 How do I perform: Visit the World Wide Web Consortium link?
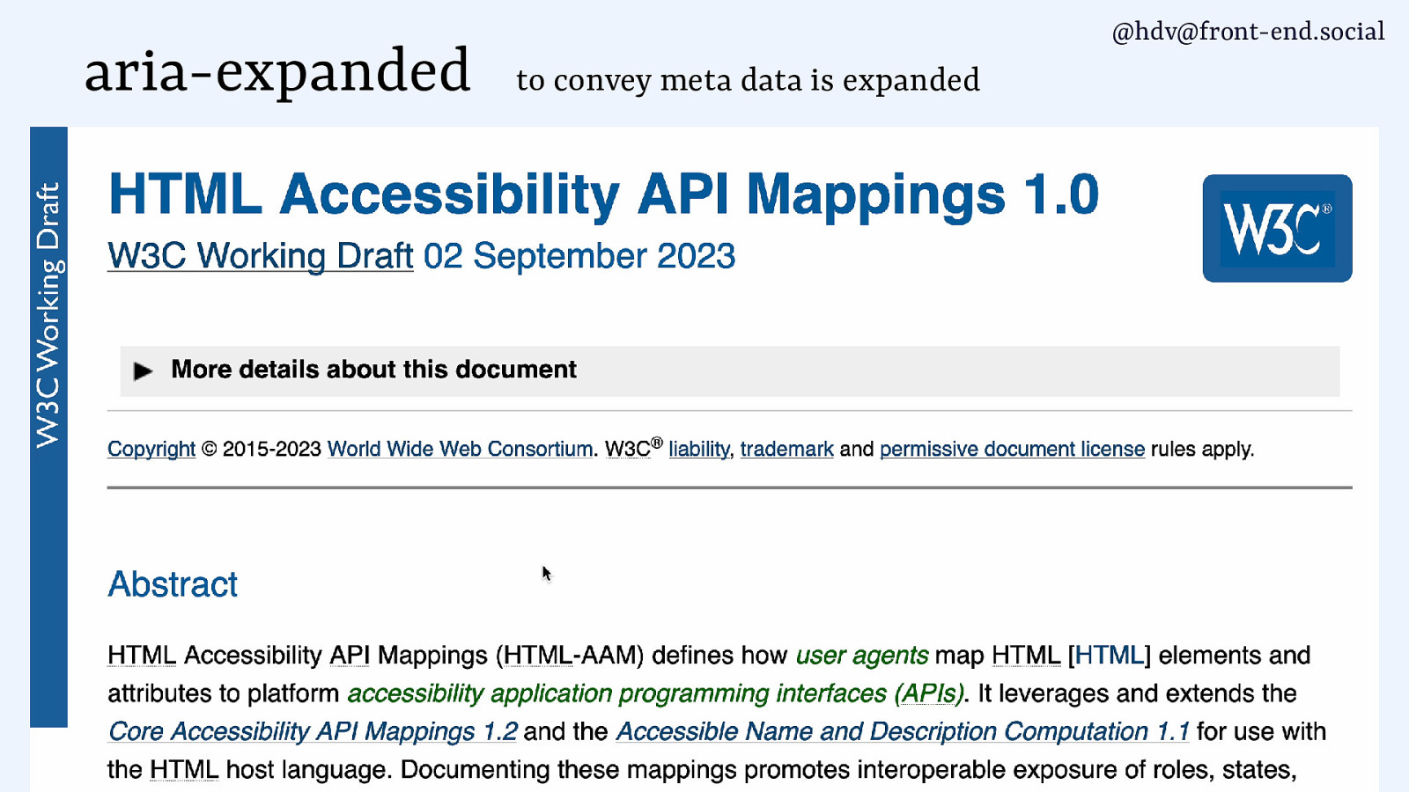460,449
